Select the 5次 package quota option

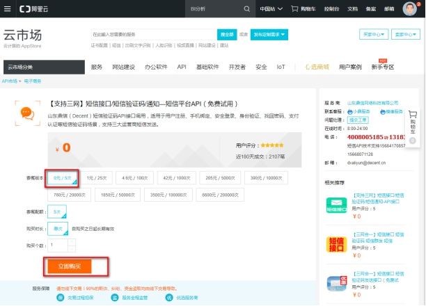pos(57,212)
